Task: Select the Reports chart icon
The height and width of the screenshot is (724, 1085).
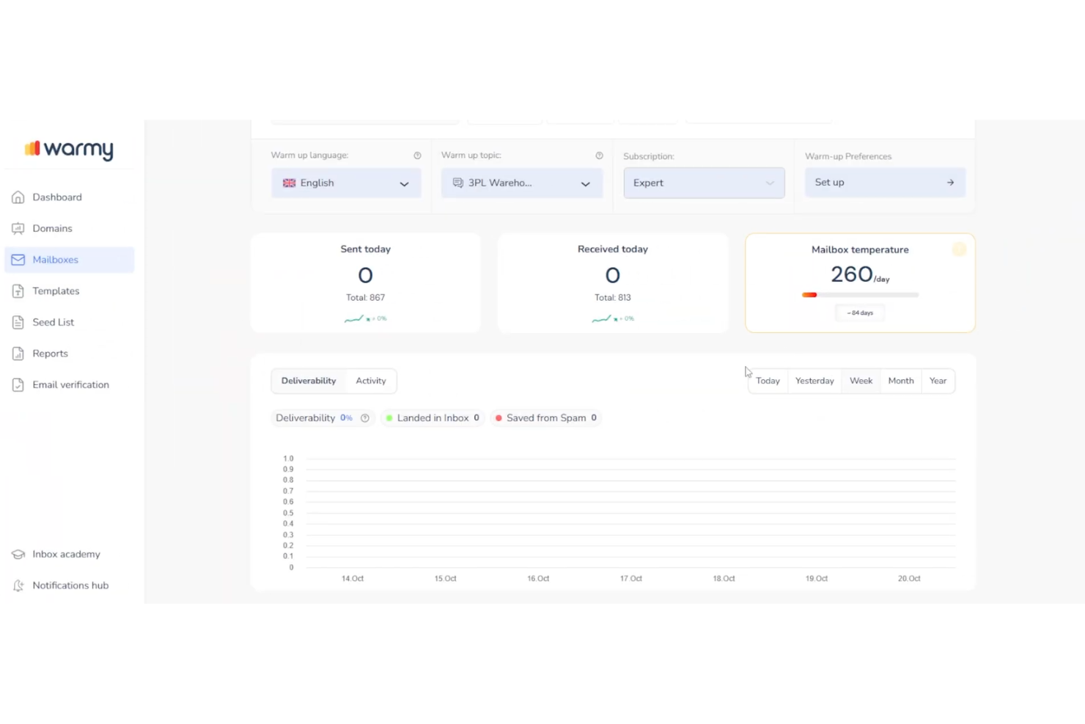Action: [x=18, y=353]
